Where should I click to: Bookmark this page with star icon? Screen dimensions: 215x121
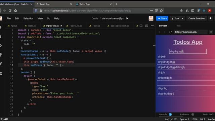tap(161, 10)
